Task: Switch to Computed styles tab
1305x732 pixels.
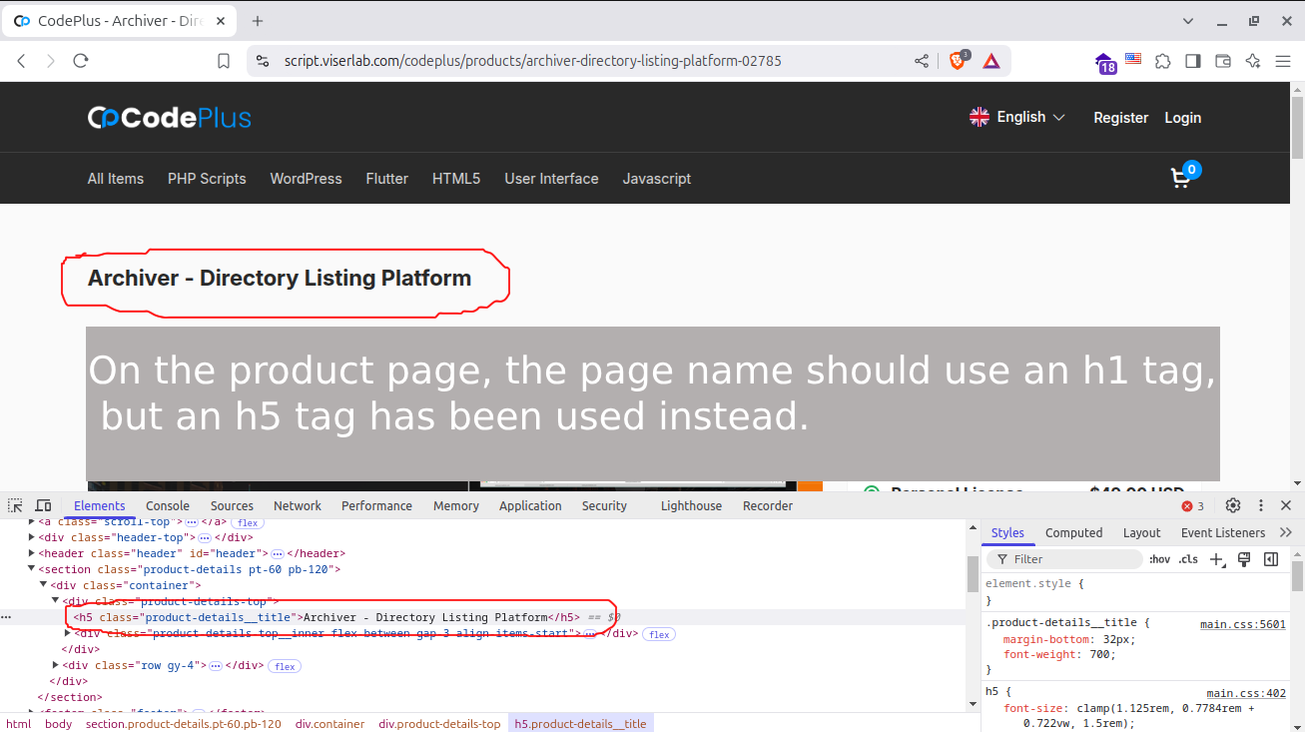Action: coord(1073,533)
